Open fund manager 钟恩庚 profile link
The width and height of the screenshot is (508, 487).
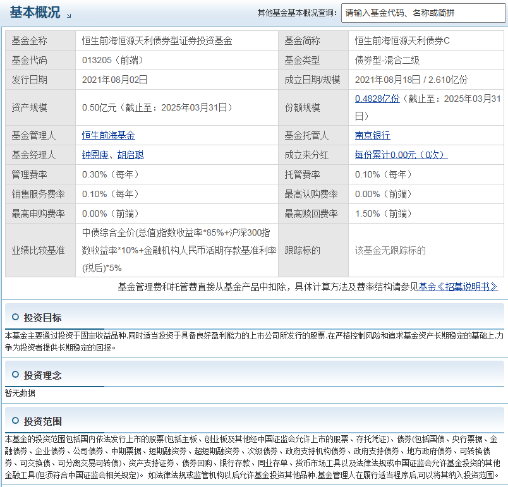pos(95,155)
